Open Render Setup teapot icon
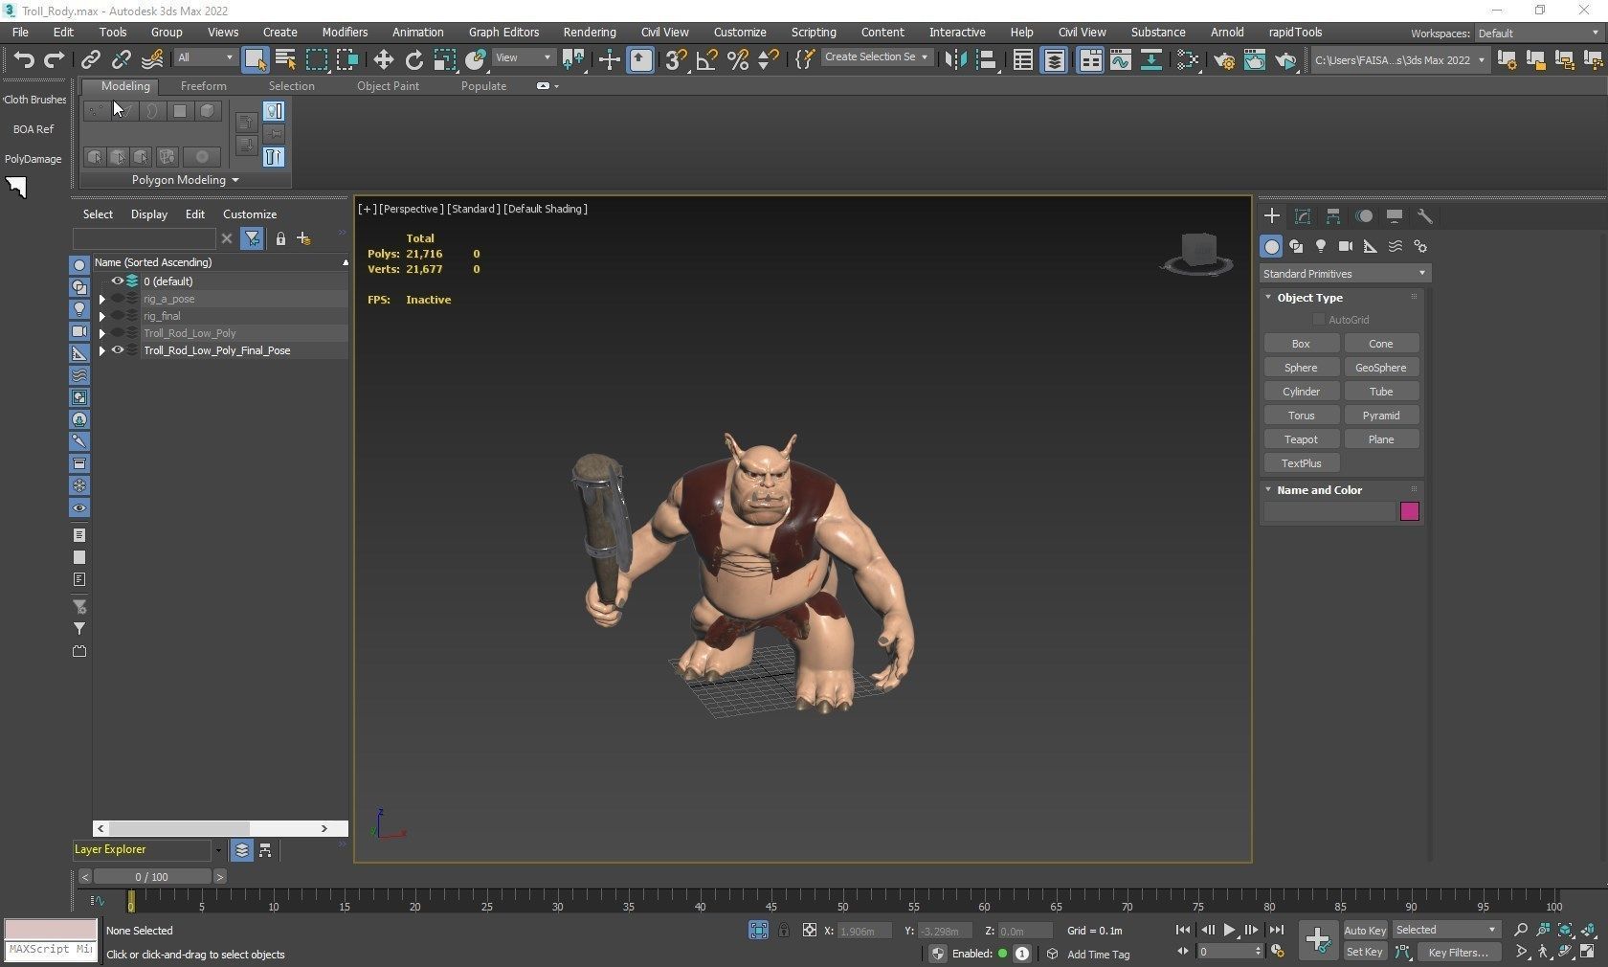This screenshot has height=967, width=1608. (x=1223, y=60)
